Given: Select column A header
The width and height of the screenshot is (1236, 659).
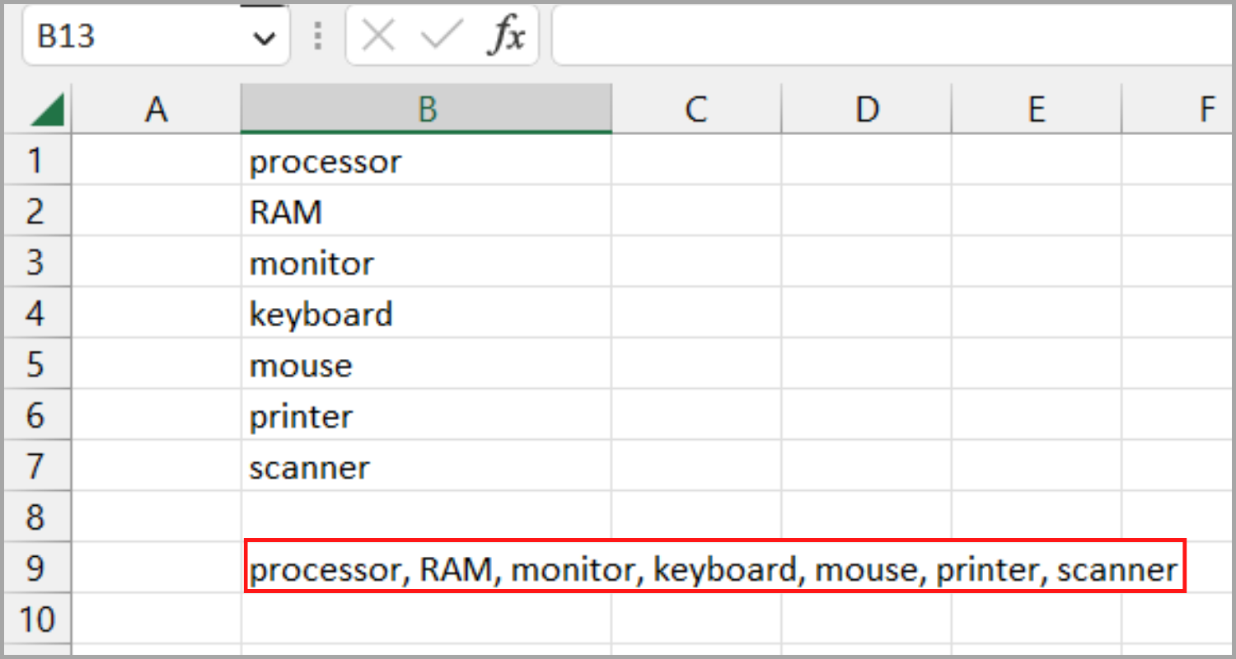Looking at the screenshot, I should [x=156, y=110].
